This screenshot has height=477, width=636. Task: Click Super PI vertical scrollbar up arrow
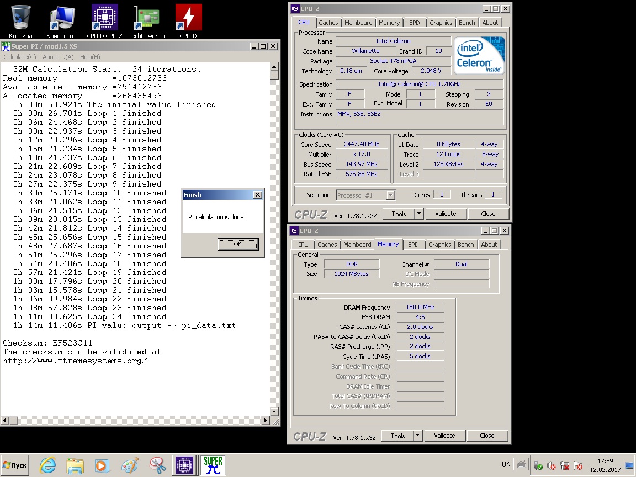pos(274,67)
